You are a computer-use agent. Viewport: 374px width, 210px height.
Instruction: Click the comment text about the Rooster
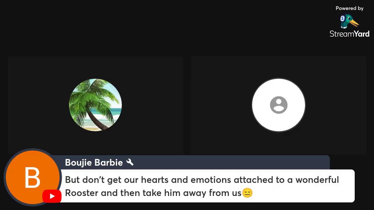coord(202,186)
